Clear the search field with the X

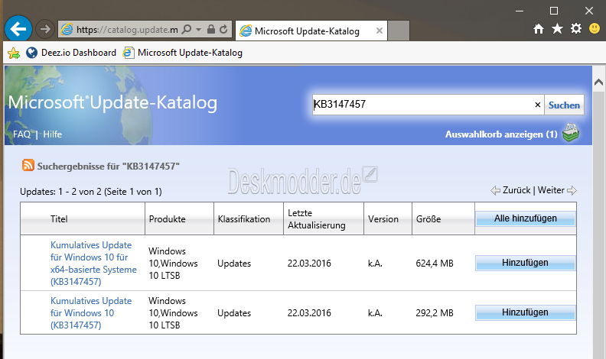(x=538, y=105)
